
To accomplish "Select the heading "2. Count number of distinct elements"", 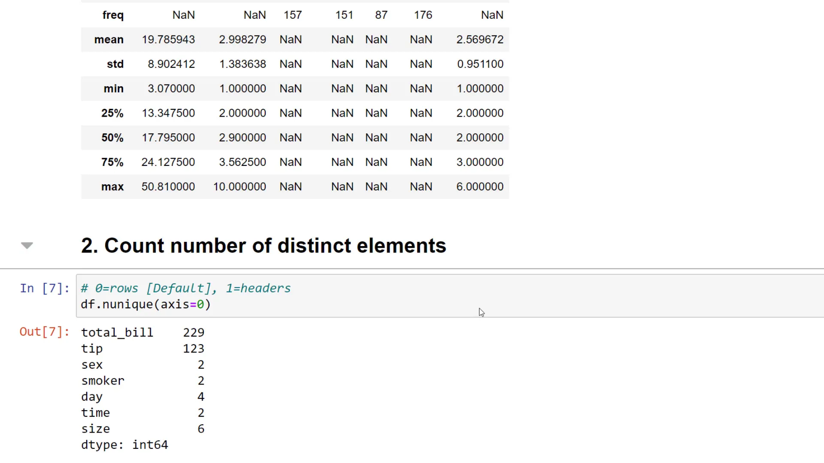I will click(263, 245).
